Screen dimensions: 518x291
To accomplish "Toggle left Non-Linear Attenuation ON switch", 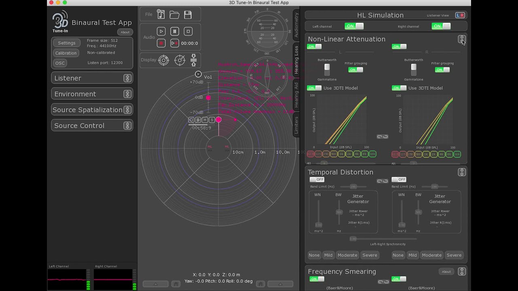I will tap(314, 46).
